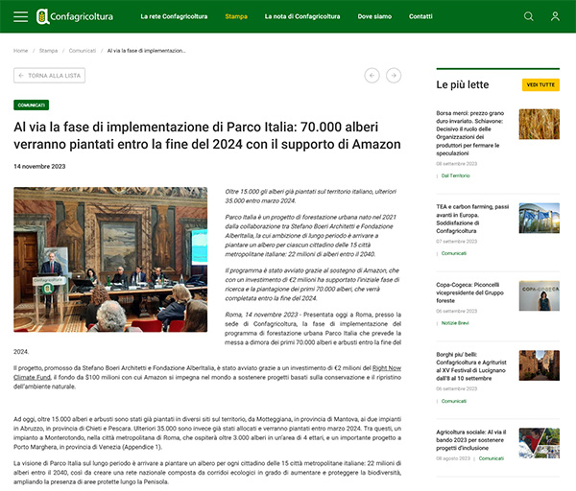Click the Dal Territorio category link

[x=455, y=175]
